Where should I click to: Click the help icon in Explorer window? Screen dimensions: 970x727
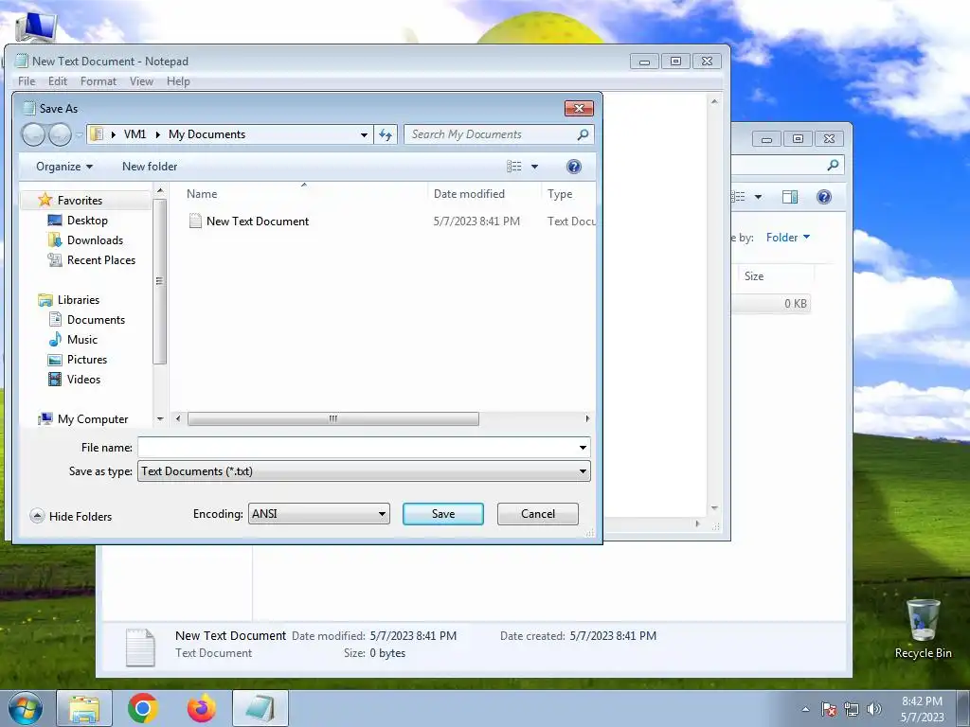[823, 197]
